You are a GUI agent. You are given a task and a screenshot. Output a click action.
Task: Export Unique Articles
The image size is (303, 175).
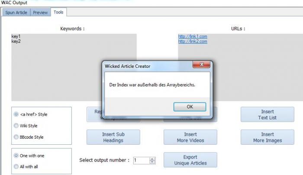tap(190, 160)
